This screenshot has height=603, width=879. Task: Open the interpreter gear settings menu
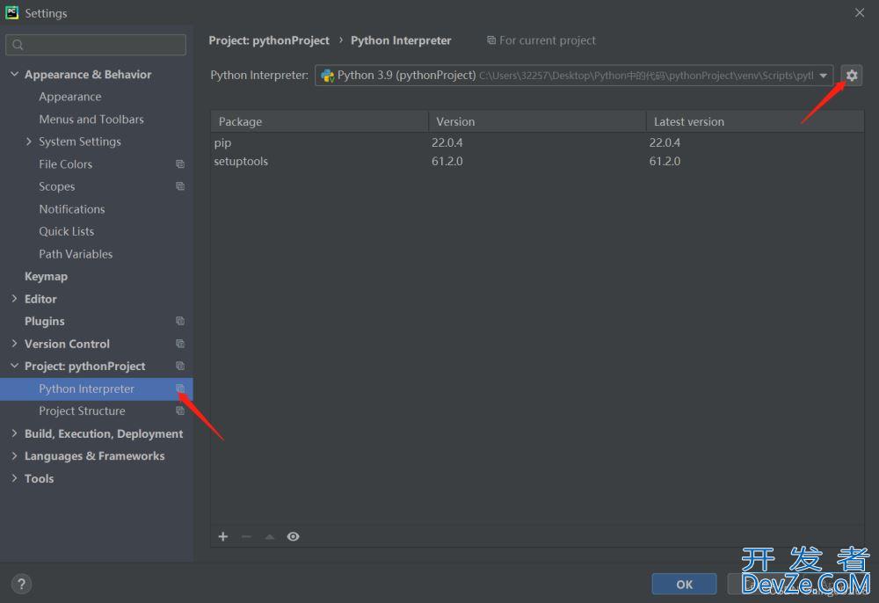click(x=851, y=75)
